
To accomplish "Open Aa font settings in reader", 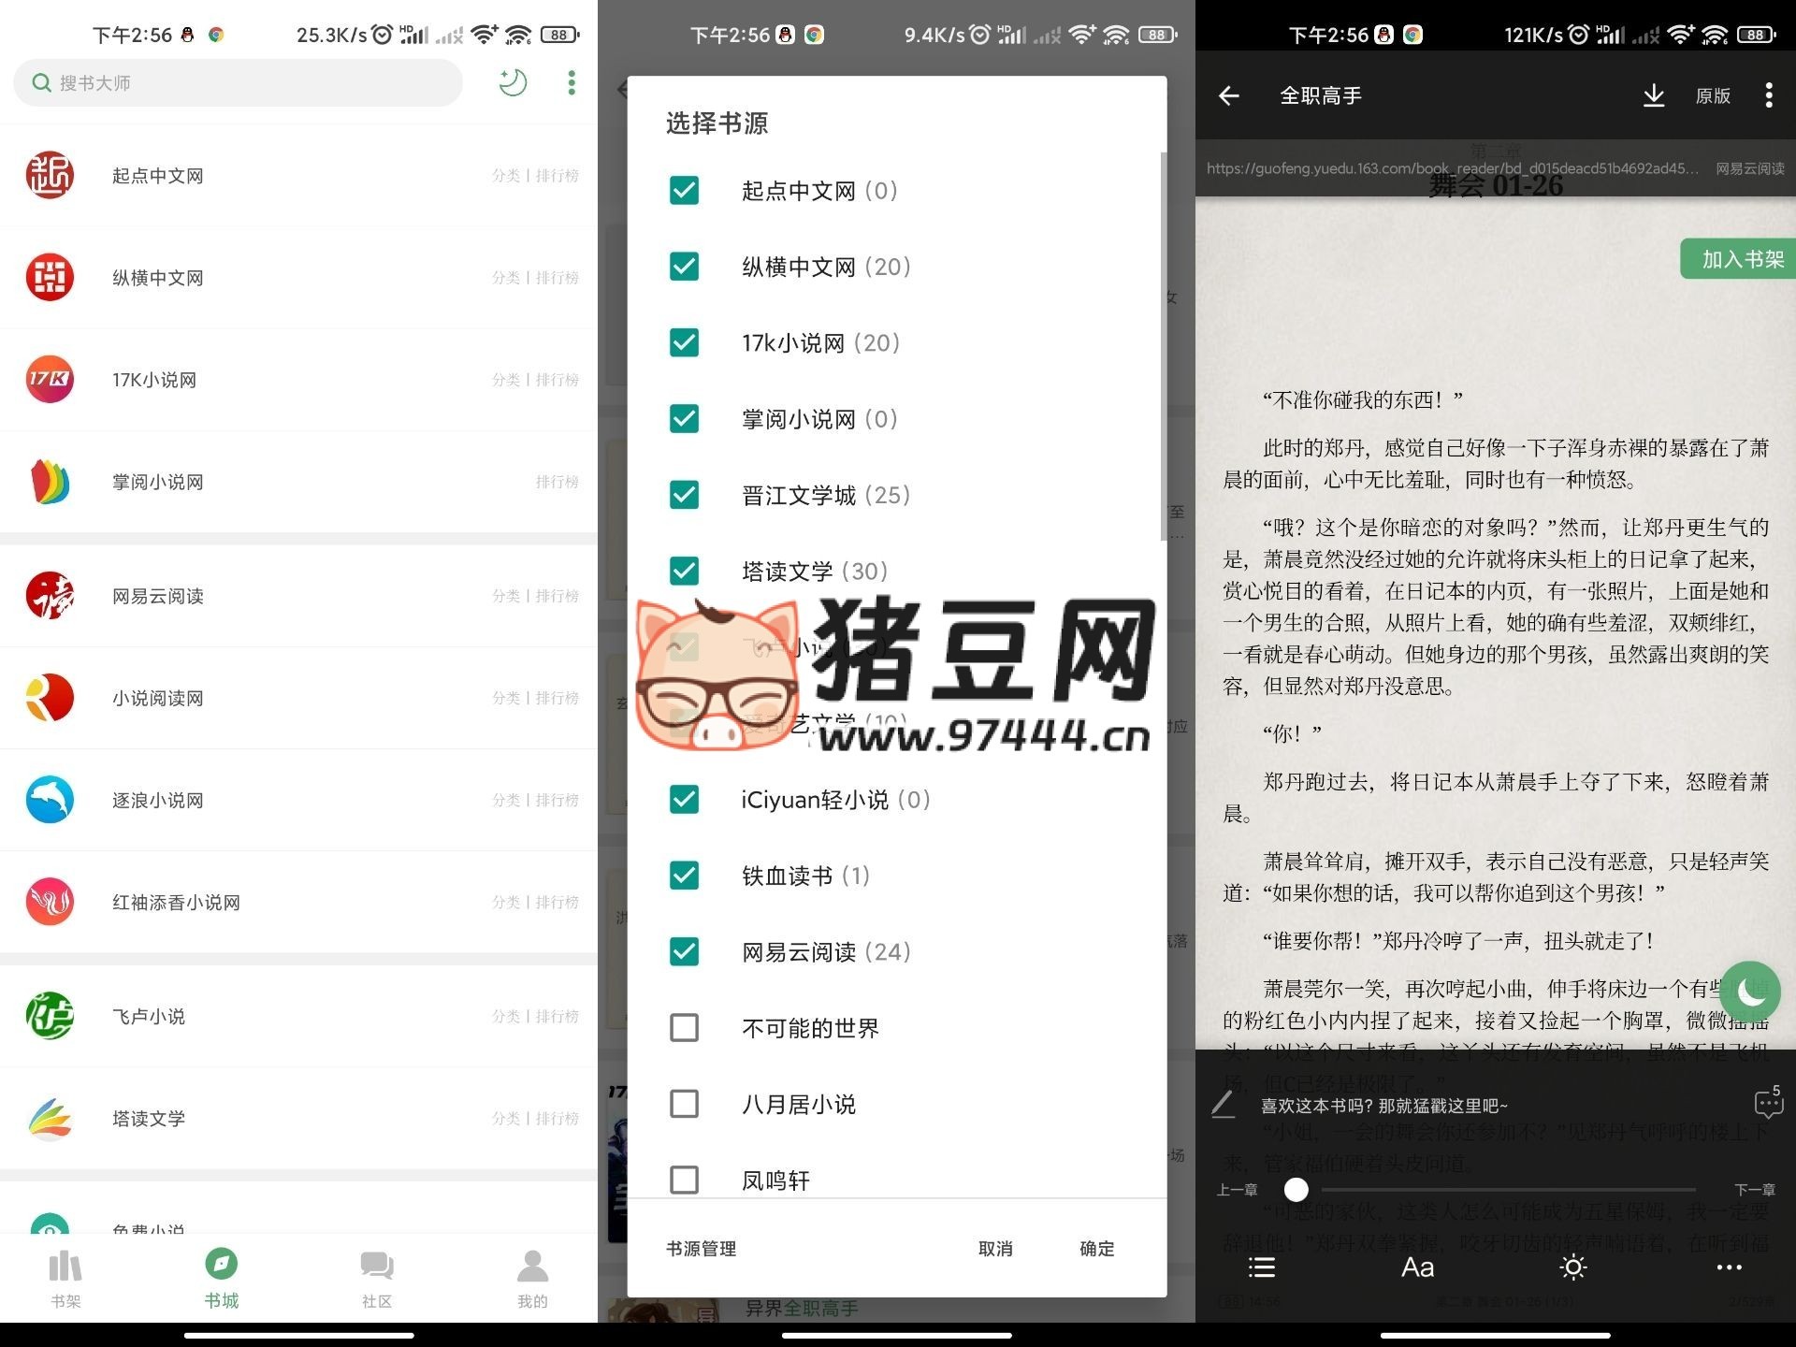I will click(x=1417, y=1267).
